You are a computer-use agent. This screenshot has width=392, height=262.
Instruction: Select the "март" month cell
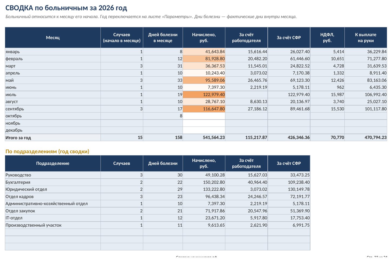tap(53, 66)
